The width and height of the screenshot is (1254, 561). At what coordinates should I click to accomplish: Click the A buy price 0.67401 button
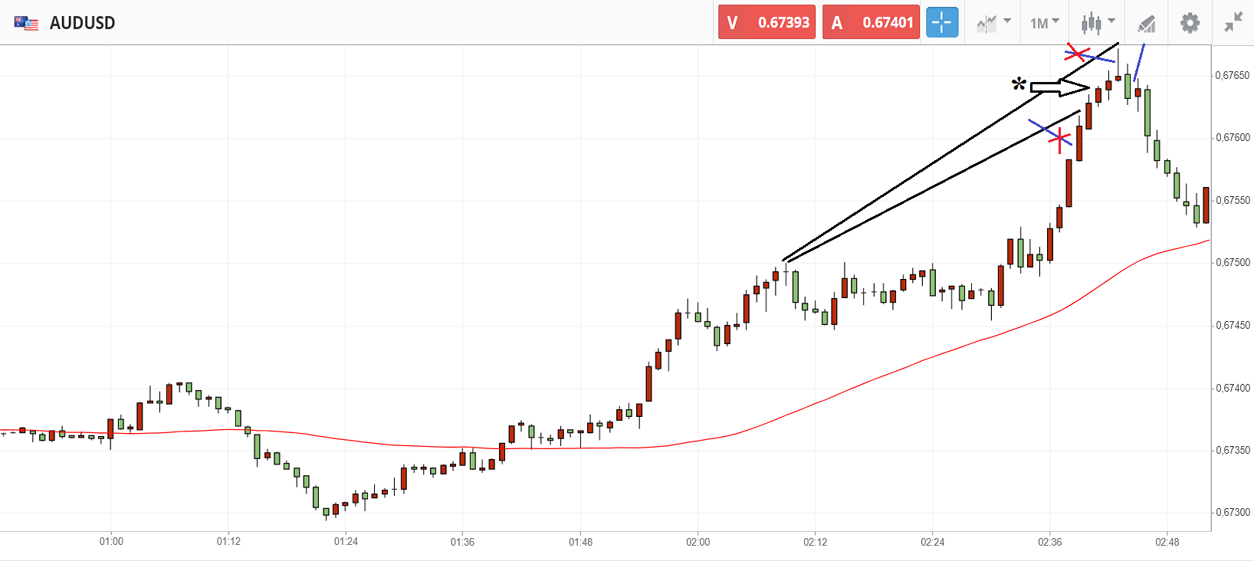pyautogui.click(x=871, y=22)
